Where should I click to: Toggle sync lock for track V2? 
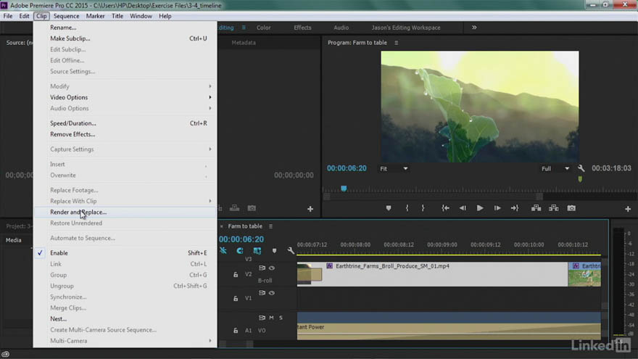(x=262, y=268)
